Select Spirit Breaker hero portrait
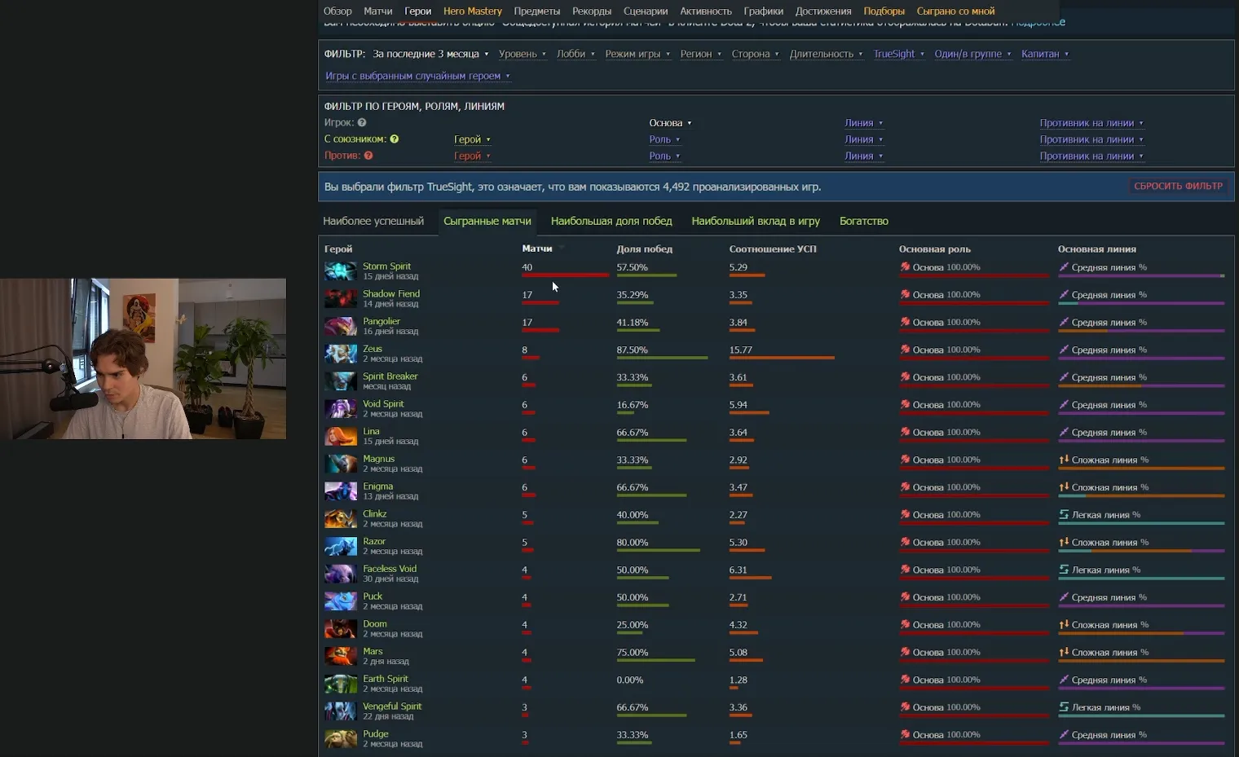The image size is (1239, 757). pyautogui.click(x=341, y=381)
